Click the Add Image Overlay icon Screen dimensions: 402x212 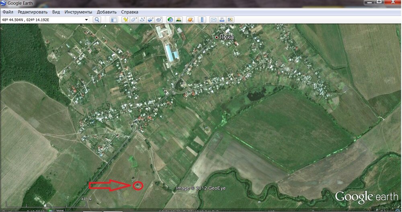(x=150, y=20)
